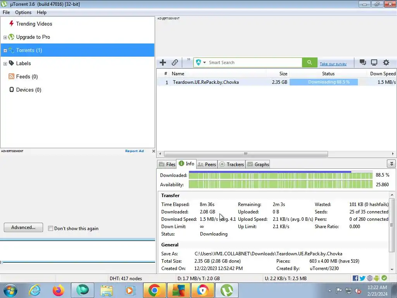Image resolution: width=397 pixels, height=298 pixels.
Task: Show hidden tray icons arrow
Action: click(x=330, y=291)
